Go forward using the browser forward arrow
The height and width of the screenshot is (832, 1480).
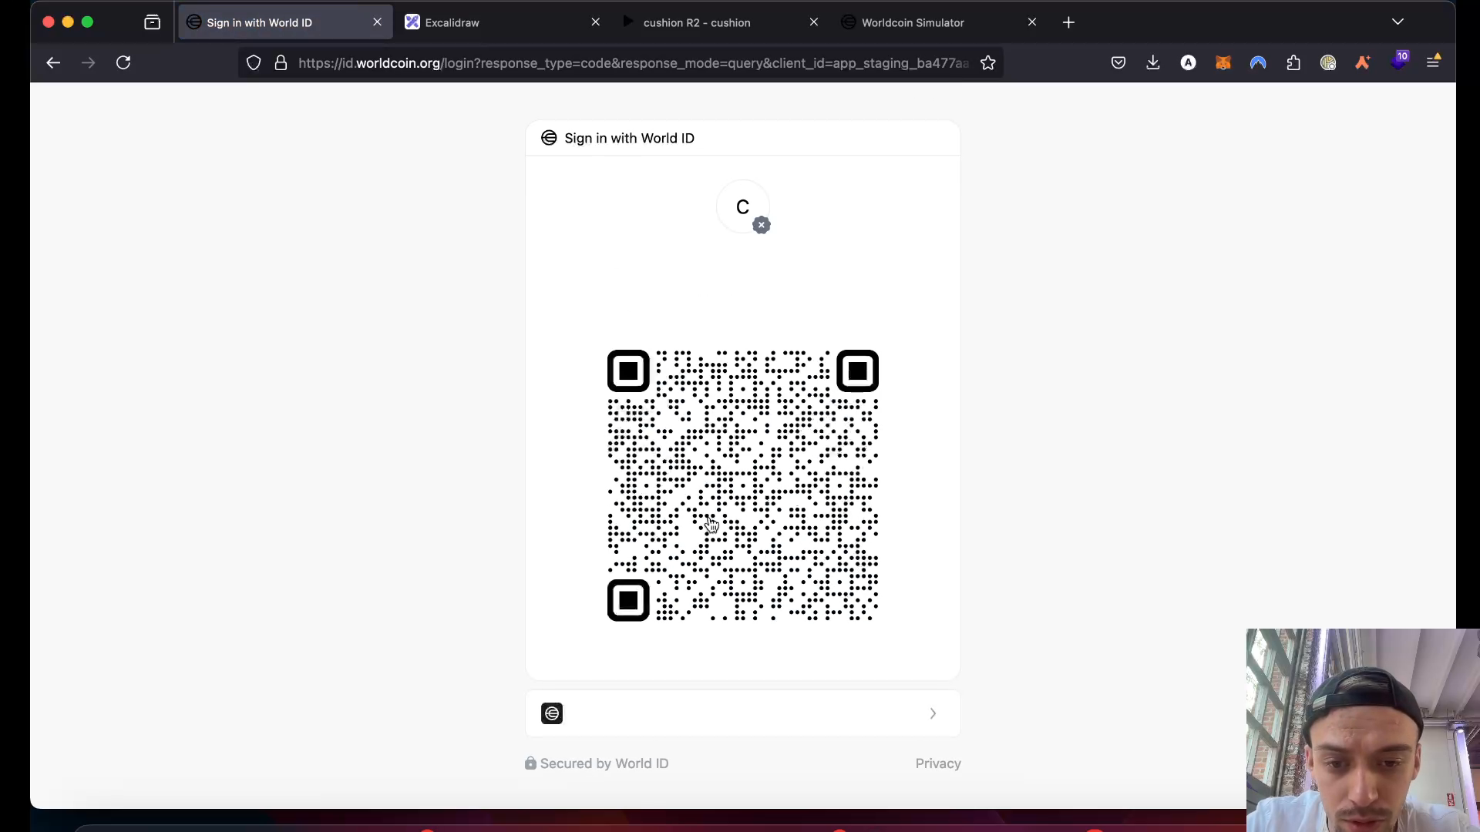[88, 62]
